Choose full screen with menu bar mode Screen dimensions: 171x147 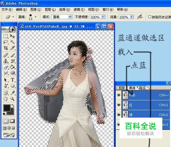point(9,128)
